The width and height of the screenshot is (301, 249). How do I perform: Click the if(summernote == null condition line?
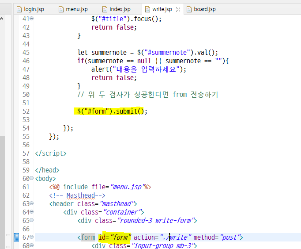(x=153, y=61)
